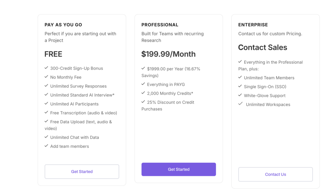Click the Contact Sales title
The height and width of the screenshot is (195, 331).
click(262, 47)
